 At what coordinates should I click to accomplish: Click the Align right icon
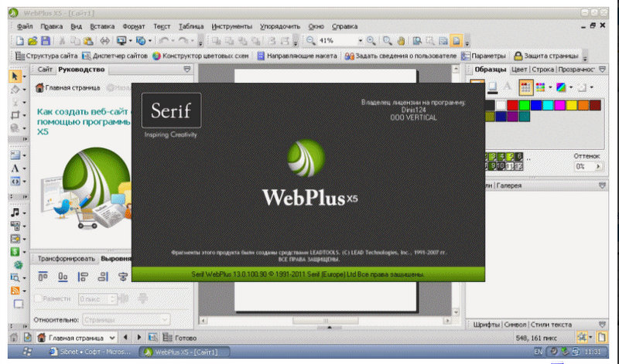click(x=103, y=277)
